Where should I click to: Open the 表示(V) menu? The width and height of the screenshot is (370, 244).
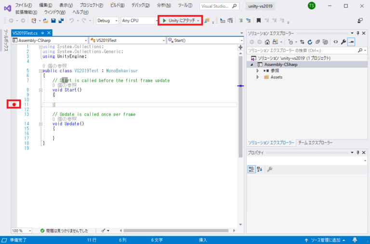pos(66,5)
